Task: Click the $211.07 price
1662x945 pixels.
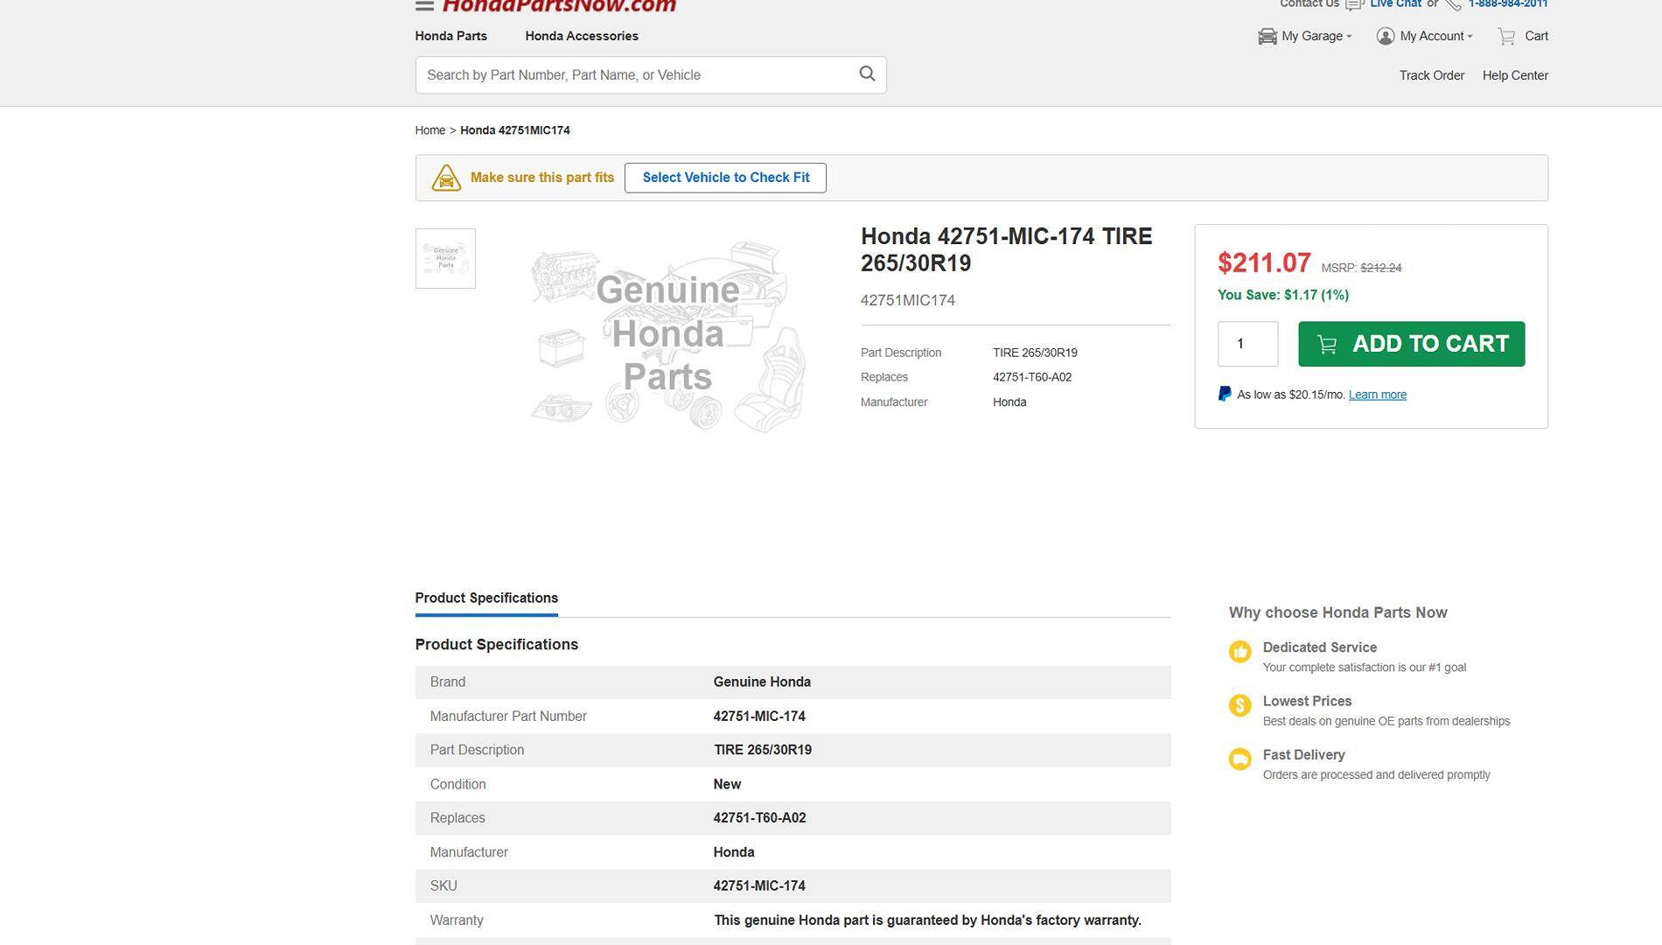Action: (x=1264, y=262)
